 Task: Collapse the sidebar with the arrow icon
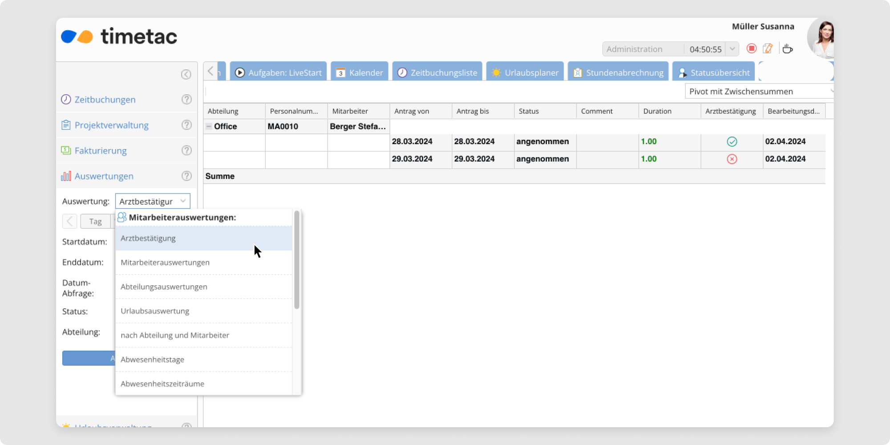[x=186, y=74]
